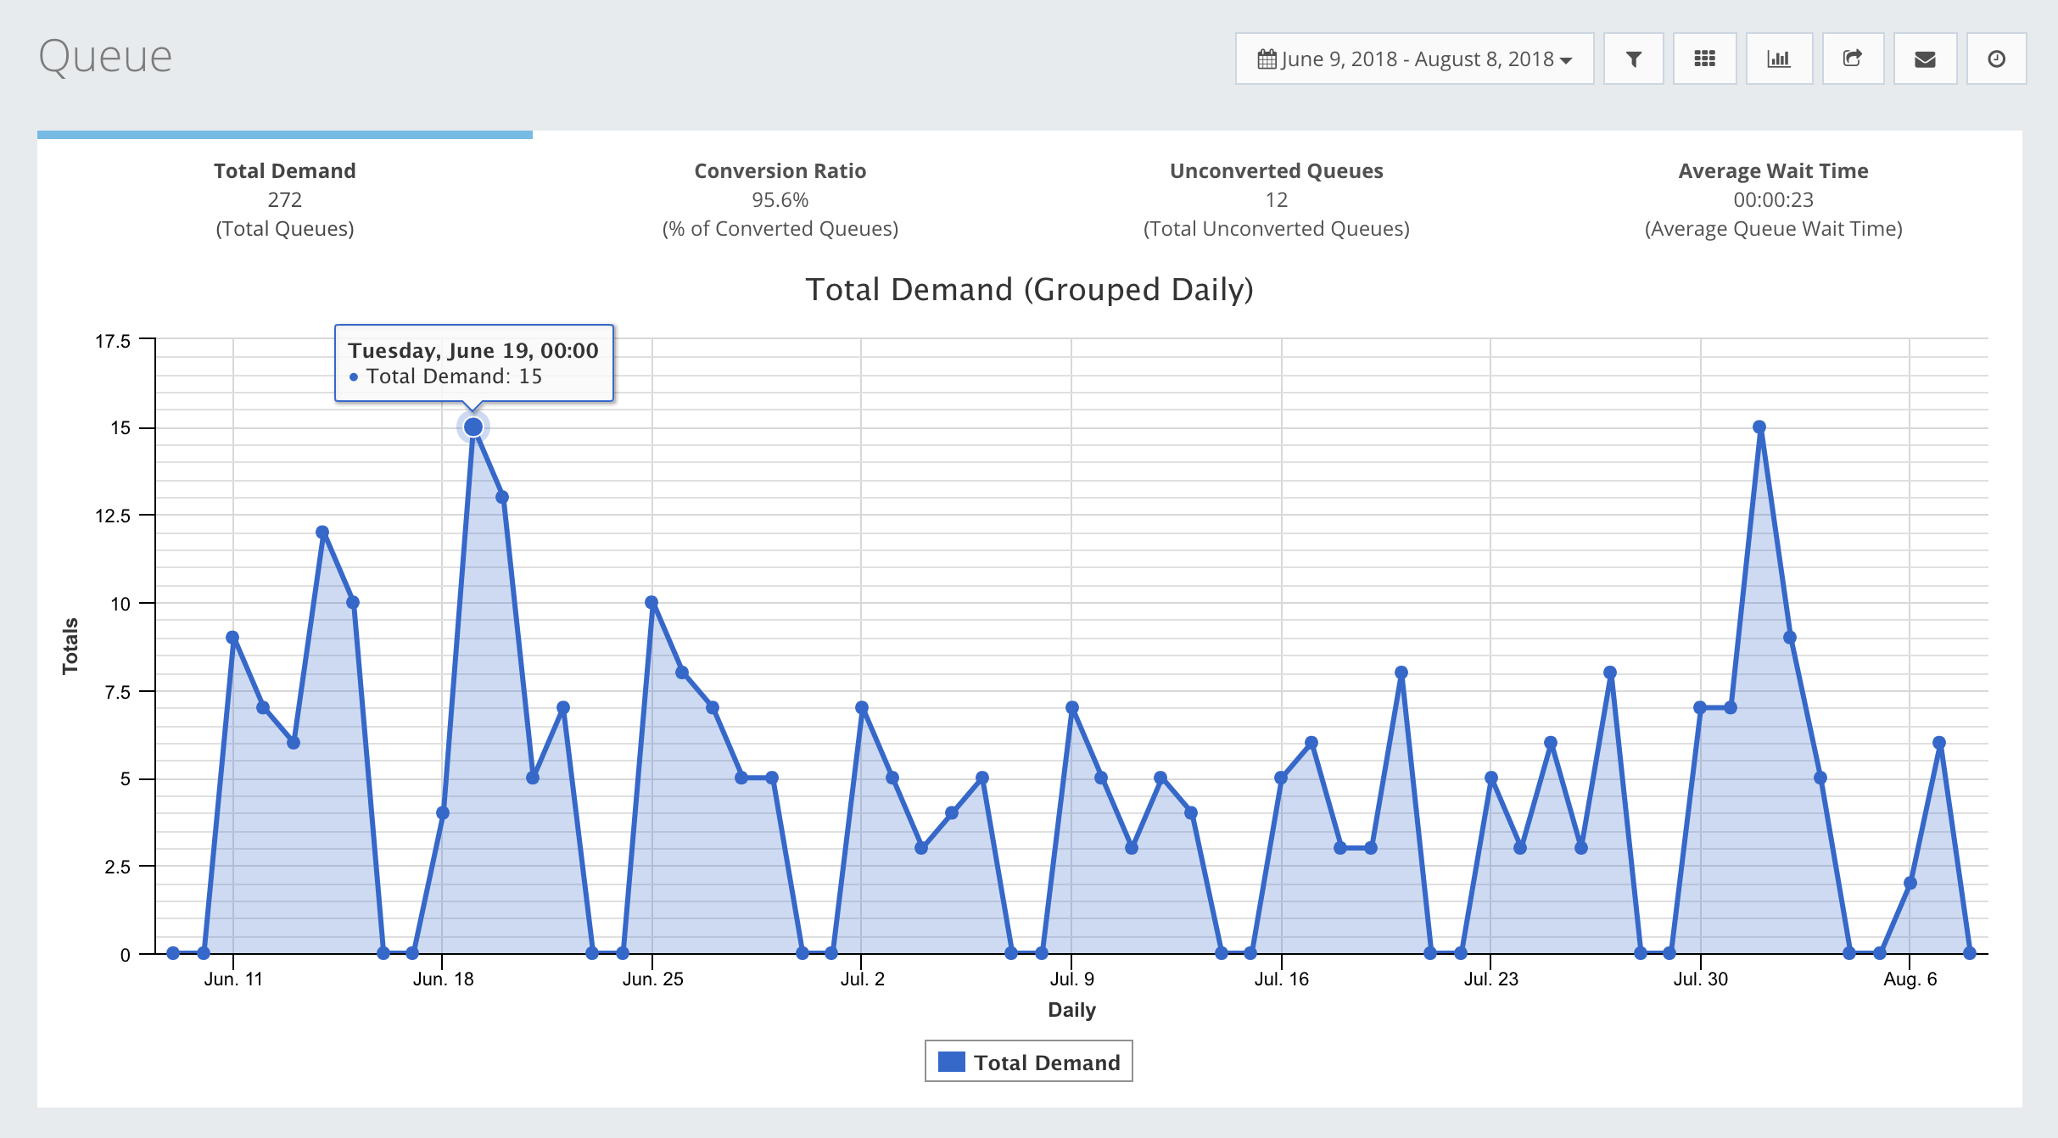Open the Average Wait Time tab
Image resolution: width=2058 pixels, height=1138 pixels.
tap(1773, 198)
